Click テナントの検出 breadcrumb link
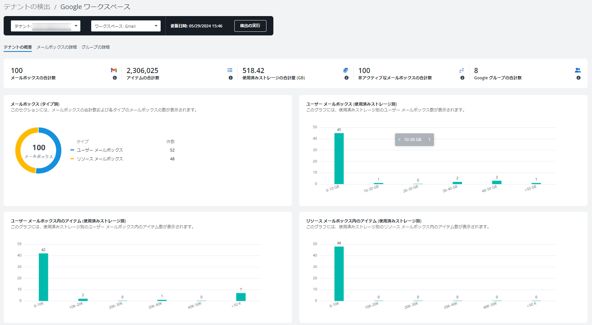 click(x=27, y=7)
